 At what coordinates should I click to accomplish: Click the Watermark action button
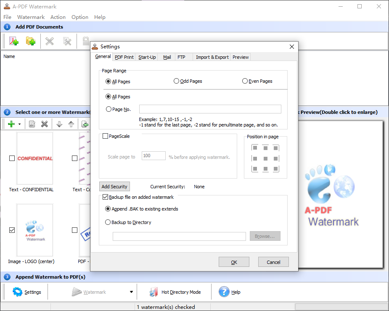pyautogui.click(x=89, y=292)
